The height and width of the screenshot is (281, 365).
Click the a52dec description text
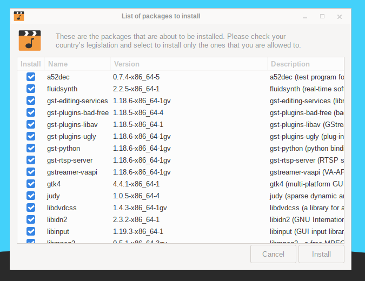(307, 77)
